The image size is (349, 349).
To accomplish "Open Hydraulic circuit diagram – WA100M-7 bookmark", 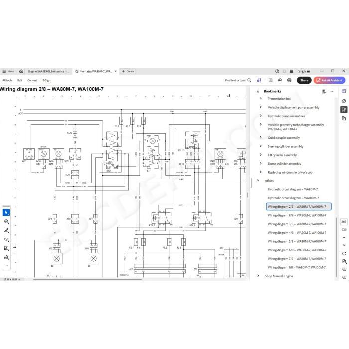I will (293, 198).
